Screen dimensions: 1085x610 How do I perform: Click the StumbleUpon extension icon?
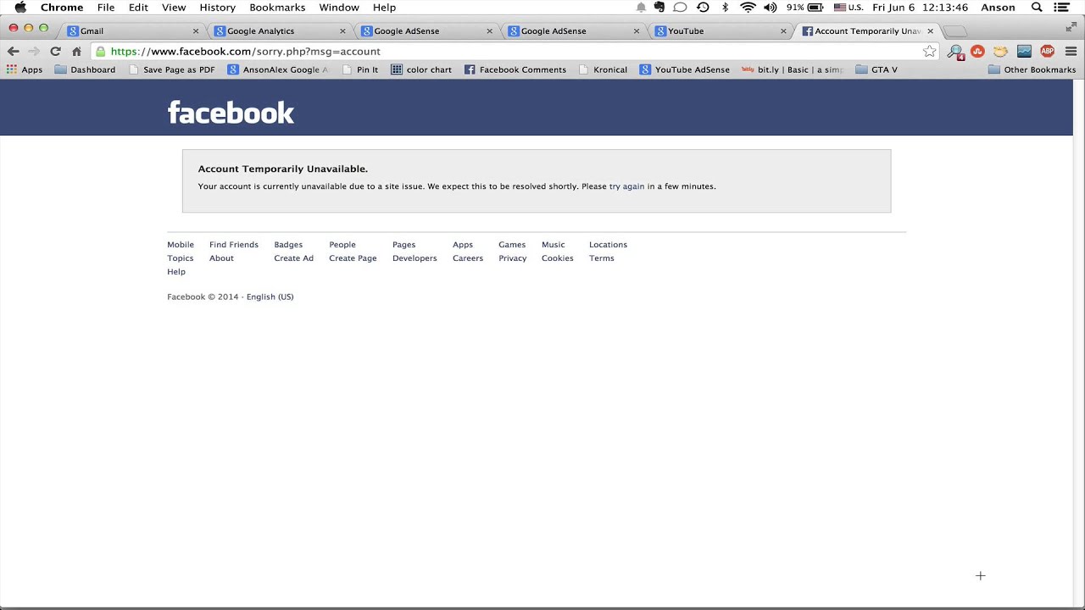[x=977, y=51]
